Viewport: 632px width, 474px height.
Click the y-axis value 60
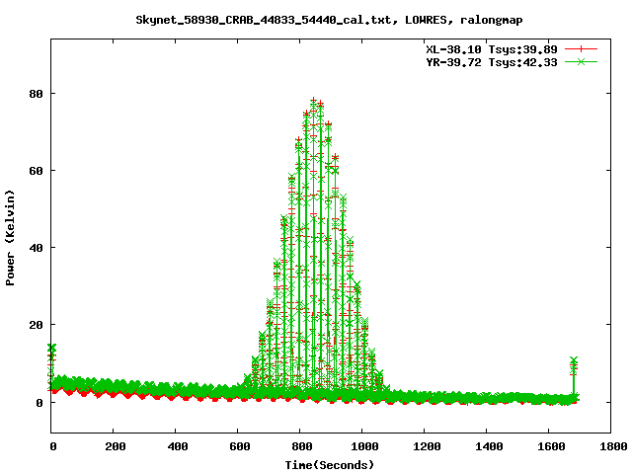coord(36,171)
